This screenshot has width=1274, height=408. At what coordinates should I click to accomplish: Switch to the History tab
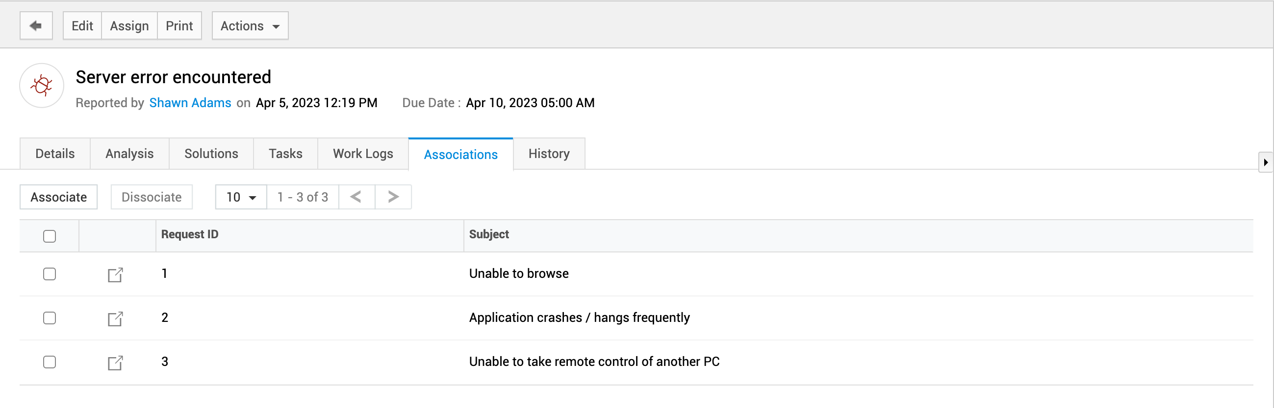(x=548, y=154)
